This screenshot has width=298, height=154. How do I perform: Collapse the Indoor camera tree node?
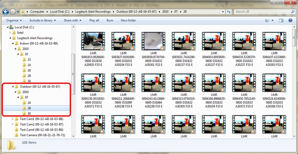(x=13, y=43)
